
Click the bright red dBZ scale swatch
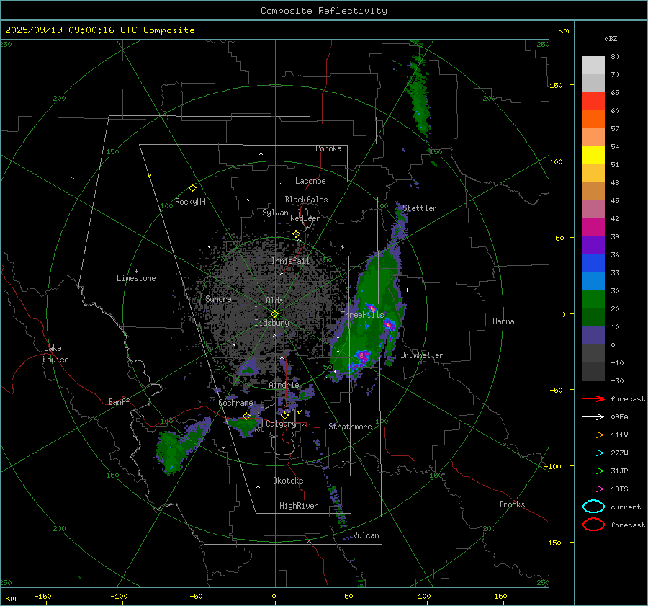pos(593,101)
